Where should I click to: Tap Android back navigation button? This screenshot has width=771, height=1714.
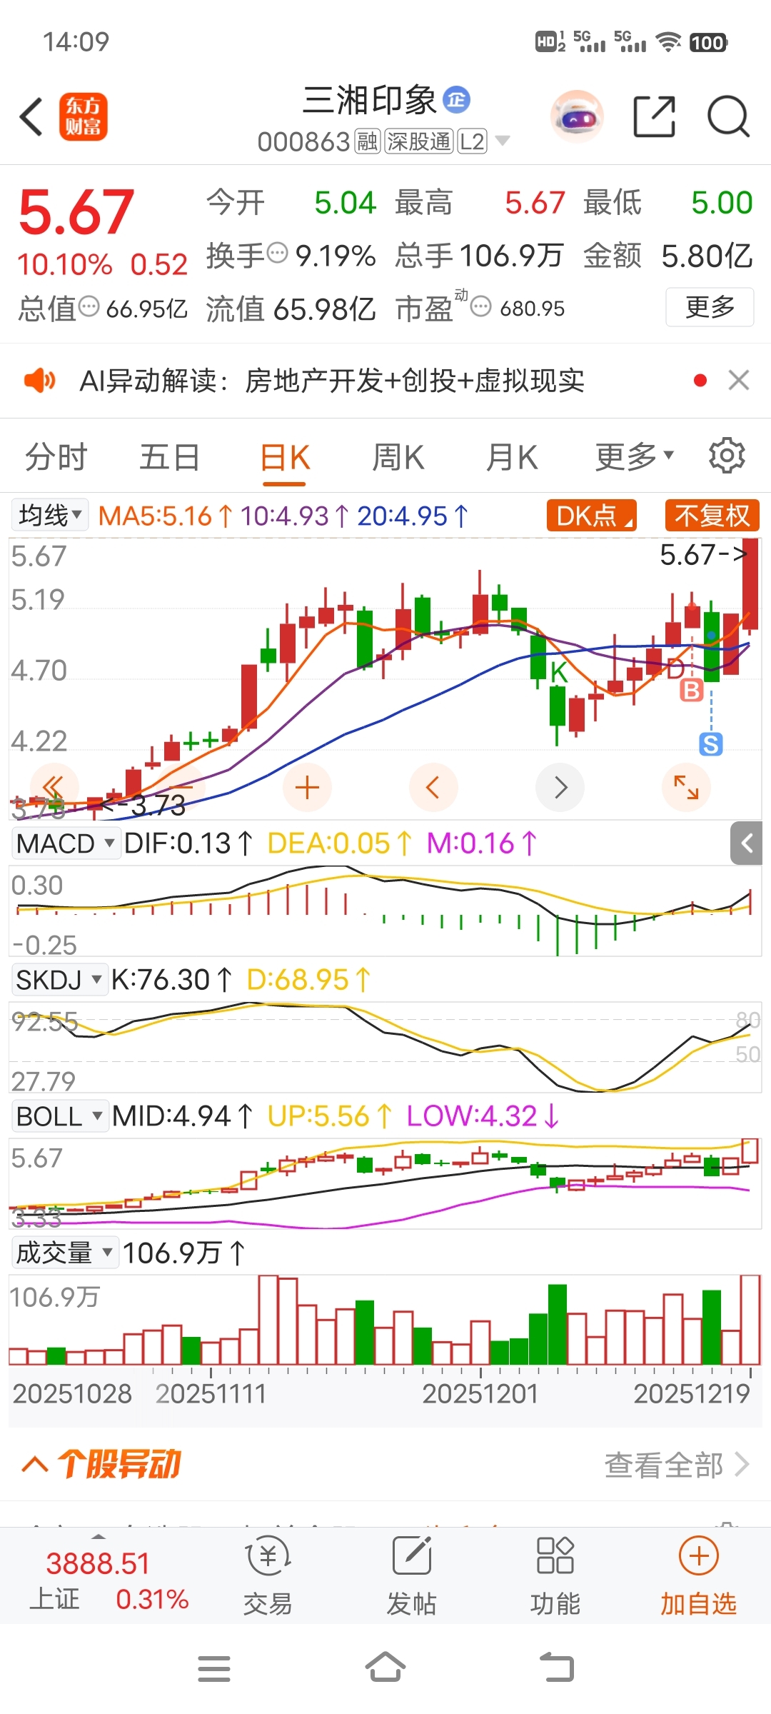coord(557,1668)
